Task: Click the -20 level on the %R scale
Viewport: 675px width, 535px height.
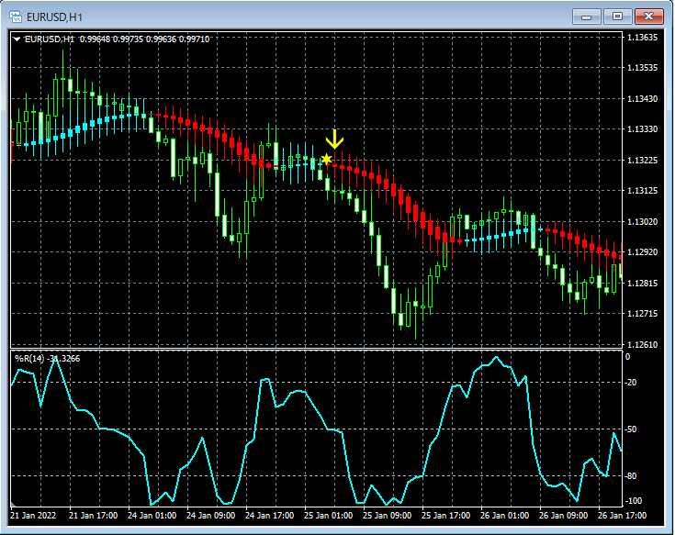Action: (631, 383)
